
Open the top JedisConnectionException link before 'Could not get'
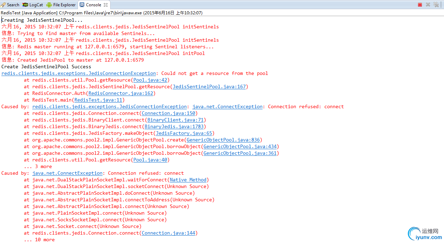(x=79, y=73)
